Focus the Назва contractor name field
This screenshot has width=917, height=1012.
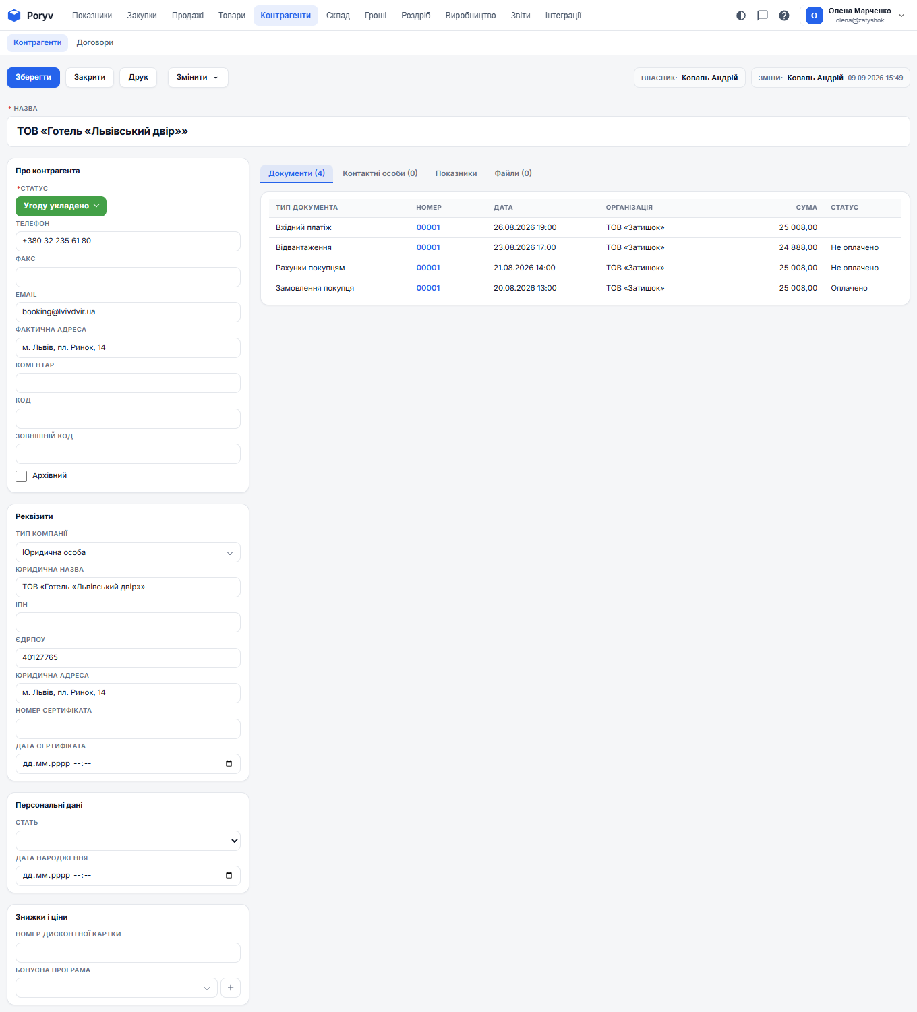(459, 131)
